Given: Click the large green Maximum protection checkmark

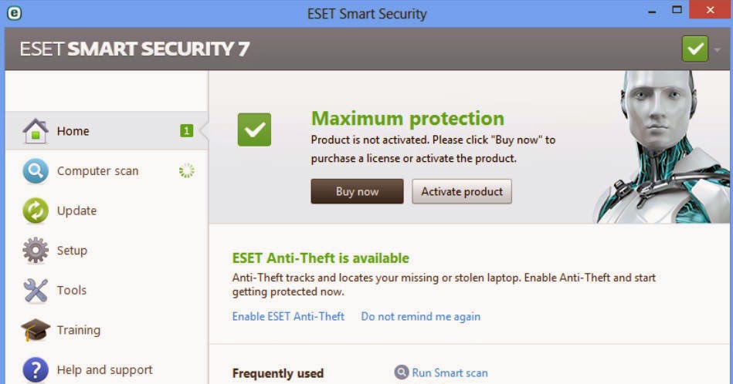Looking at the screenshot, I should tap(254, 130).
